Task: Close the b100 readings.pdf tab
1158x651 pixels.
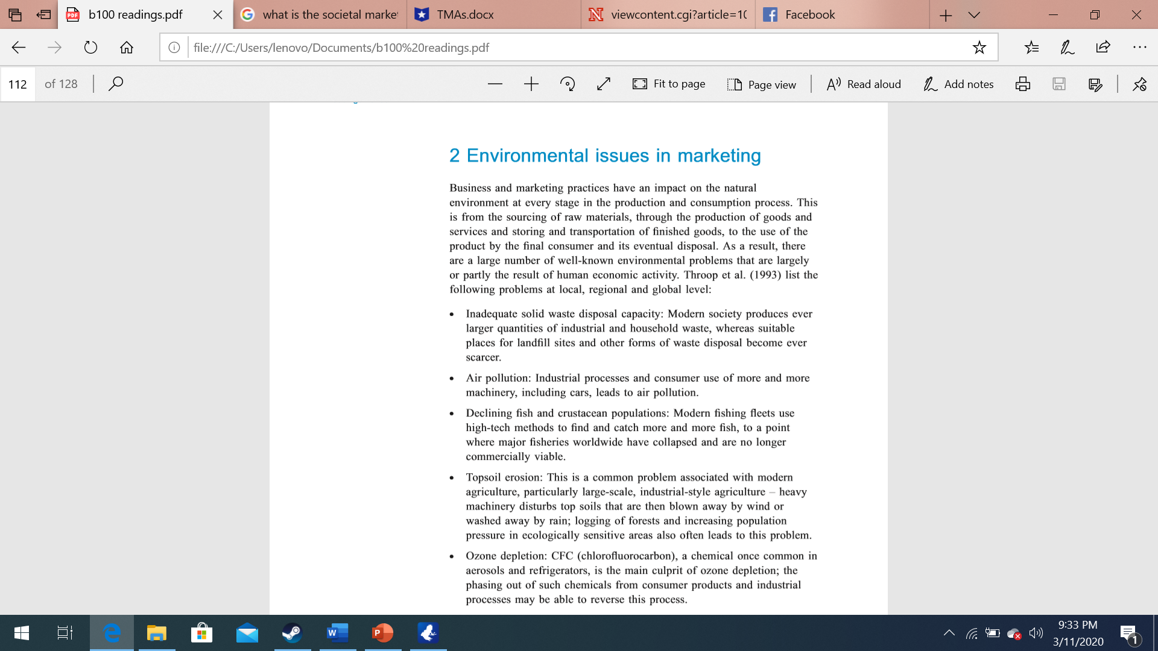Action: pos(218,14)
